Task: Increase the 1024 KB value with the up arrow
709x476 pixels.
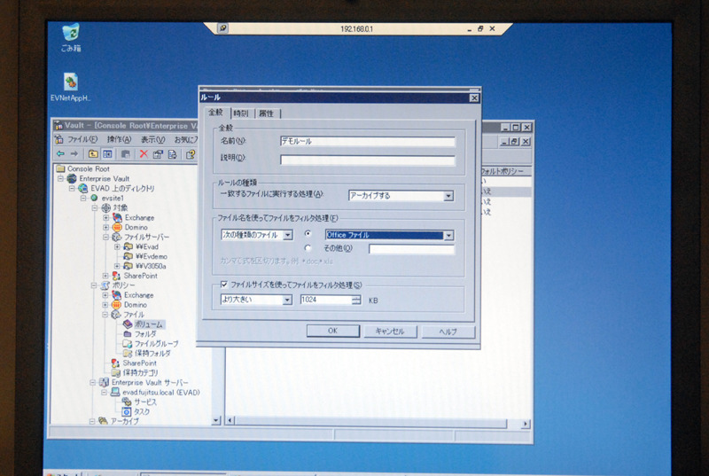Action: [x=356, y=297]
